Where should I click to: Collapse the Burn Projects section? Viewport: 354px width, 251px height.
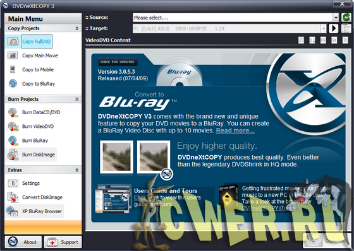(76, 99)
